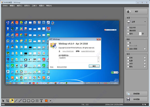Open the line width selector in toolbar
This screenshot has height=107, width=150.
(x=51, y=101)
